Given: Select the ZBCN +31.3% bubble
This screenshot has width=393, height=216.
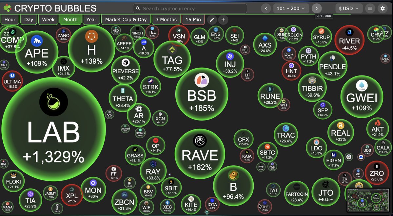Looking at the screenshot, I should pos(124,202).
